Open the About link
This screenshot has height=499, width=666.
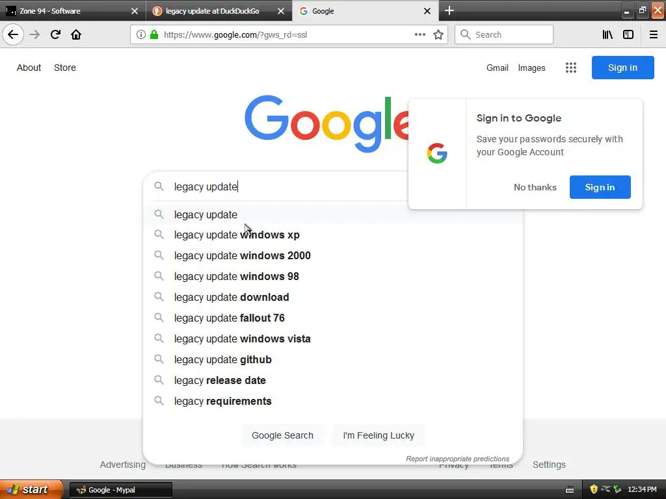coord(29,68)
